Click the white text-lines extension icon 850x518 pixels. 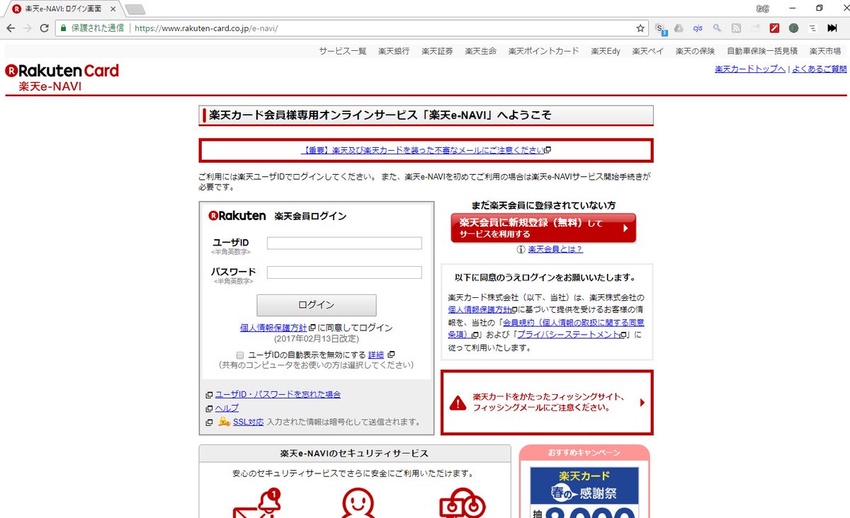[x=812, y=28]
